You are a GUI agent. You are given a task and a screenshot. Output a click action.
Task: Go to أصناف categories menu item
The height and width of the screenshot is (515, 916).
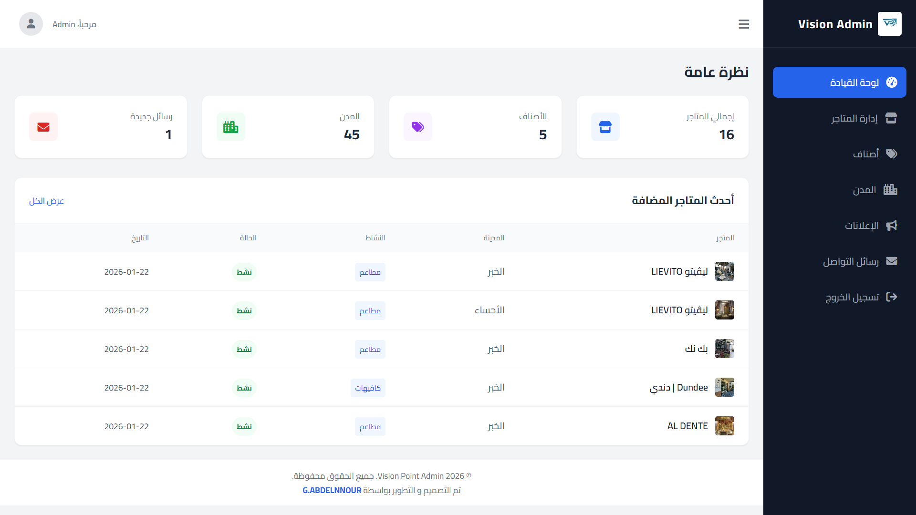click(x=865, y=154)
